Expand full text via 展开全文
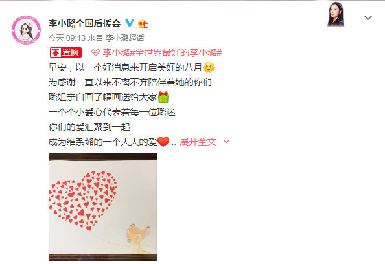The image size is (385, 264). [x=198, y=142]
